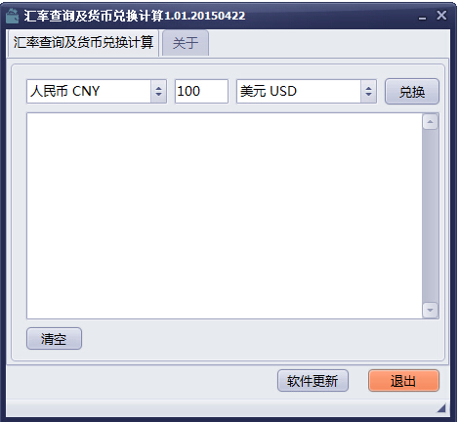Screen dimensions: 459x422
Task: Click the window title text 汇率查询及货币兑换计算1.01.20150422
Action: pyautogui.click(x=135, y=16)
